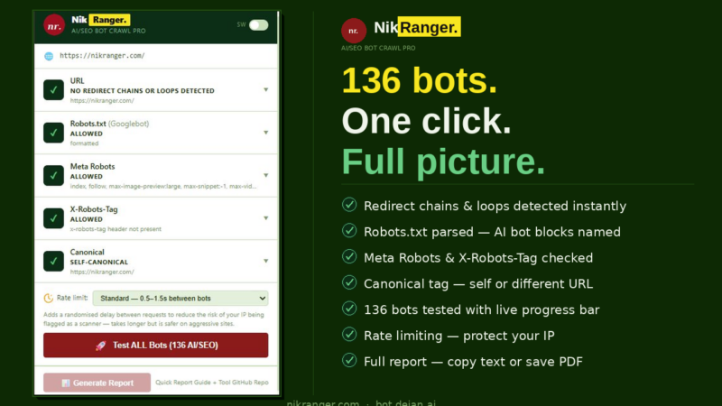Viewport: 722px width, 406px height.
Task: Click the (Googlebot) label
Action: coord(128,124)
